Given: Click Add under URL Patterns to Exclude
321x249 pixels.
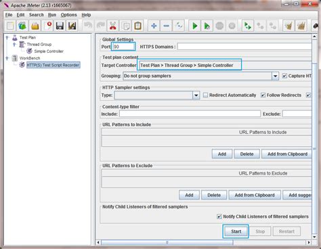Looking at the screenshot, I should [x=189, y=195].
